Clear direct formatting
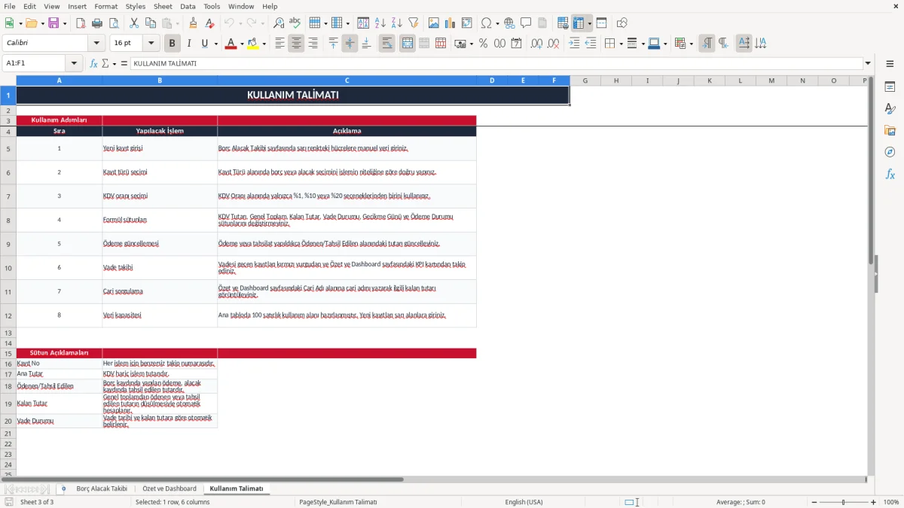 209,23
